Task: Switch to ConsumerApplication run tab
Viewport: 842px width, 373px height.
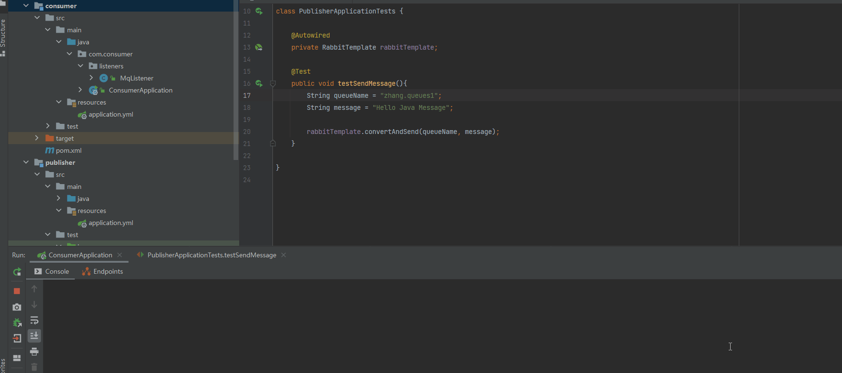Action: pyautogui.click(x=80, y=255)
